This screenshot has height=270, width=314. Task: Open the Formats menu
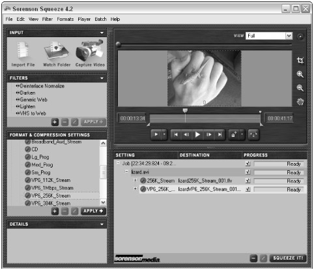point(65,19)
